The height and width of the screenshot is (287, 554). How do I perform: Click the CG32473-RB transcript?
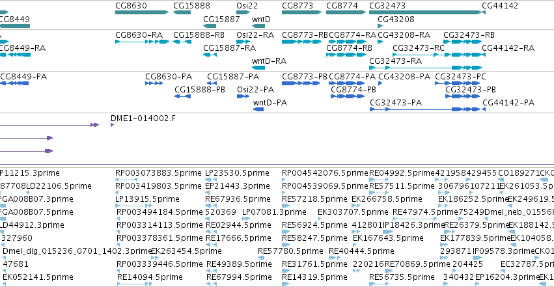[x=462, y=42]
